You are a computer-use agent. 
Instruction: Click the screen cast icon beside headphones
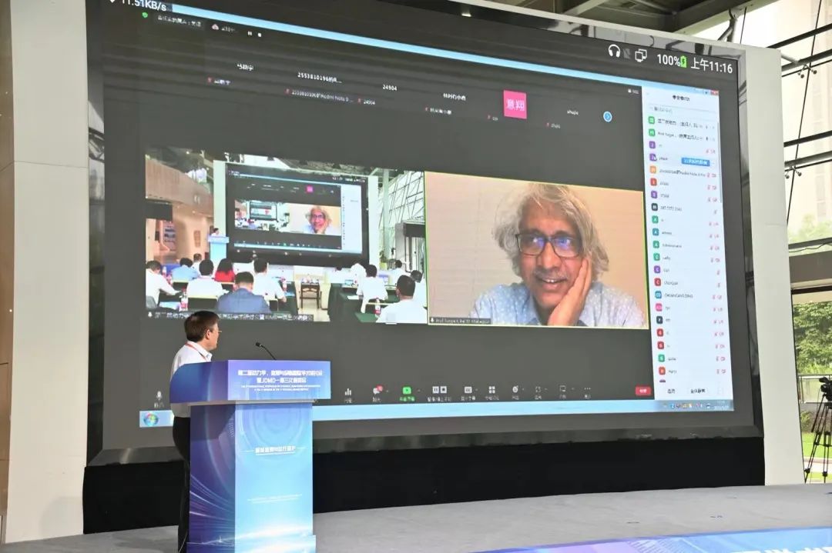[x=640, y=55]
